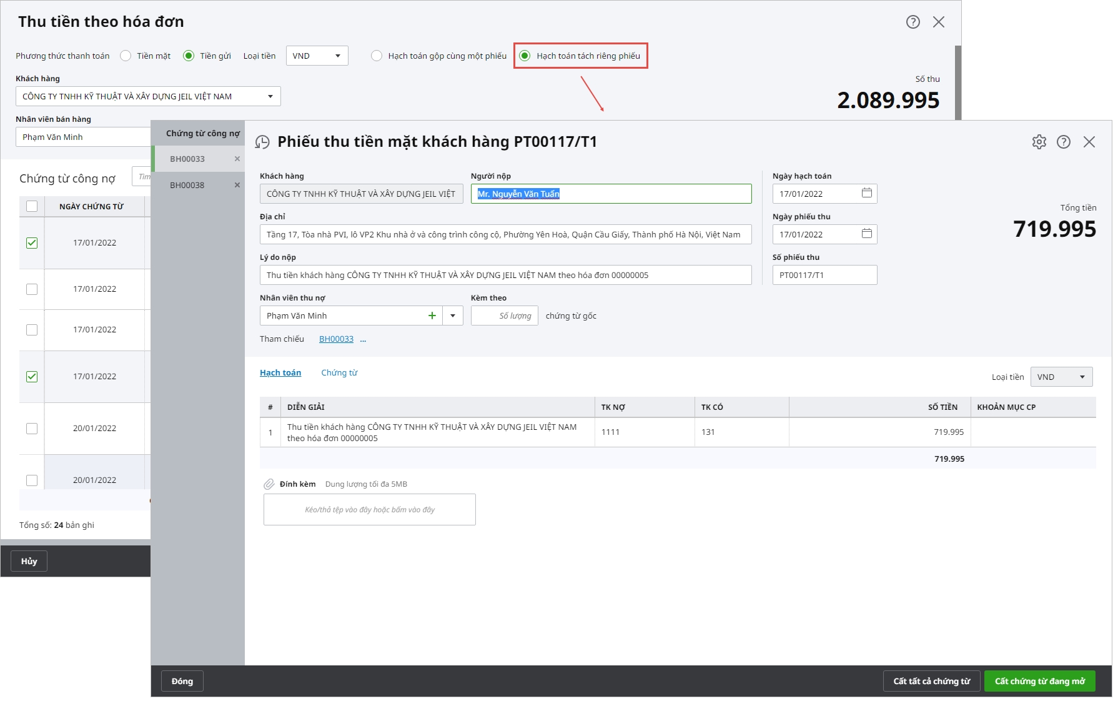Select Tiền mặt payment method
The height and width of the screenshot is (701, 1118).
126,56
